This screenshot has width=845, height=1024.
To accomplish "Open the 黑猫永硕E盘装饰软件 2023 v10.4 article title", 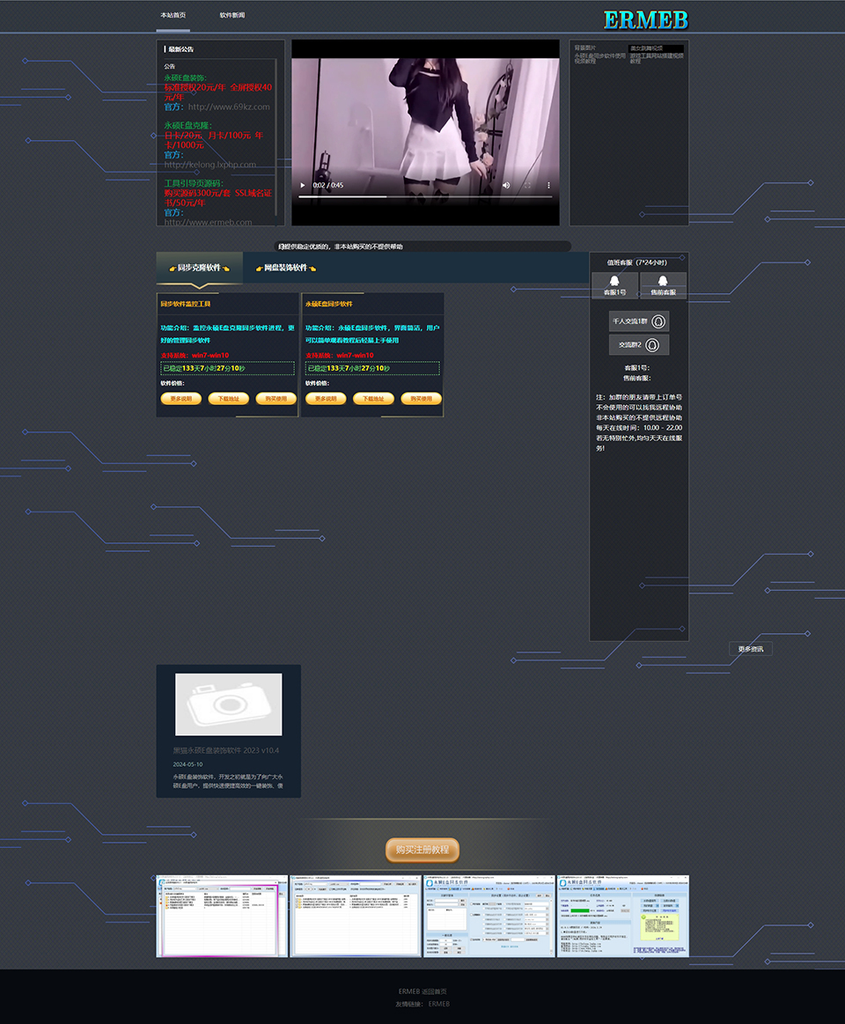I will (x=226, y=750).
